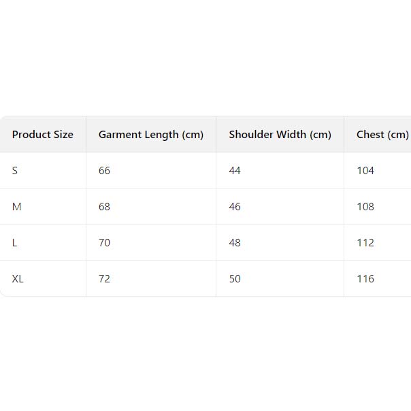Select the size S cell

click(15, 171)
